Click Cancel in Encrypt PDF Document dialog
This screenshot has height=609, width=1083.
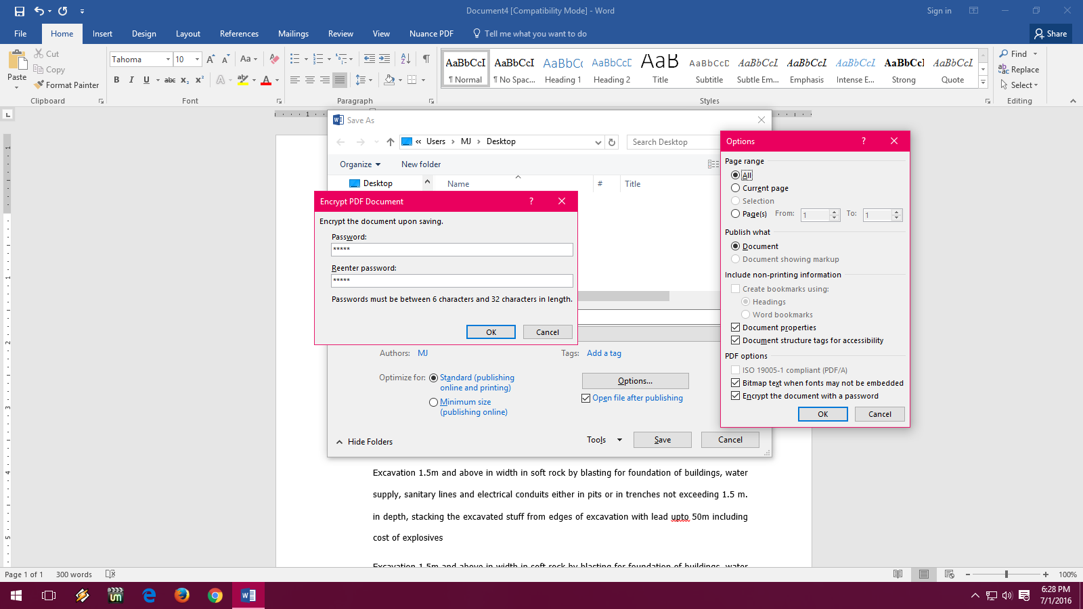[548, 332]
